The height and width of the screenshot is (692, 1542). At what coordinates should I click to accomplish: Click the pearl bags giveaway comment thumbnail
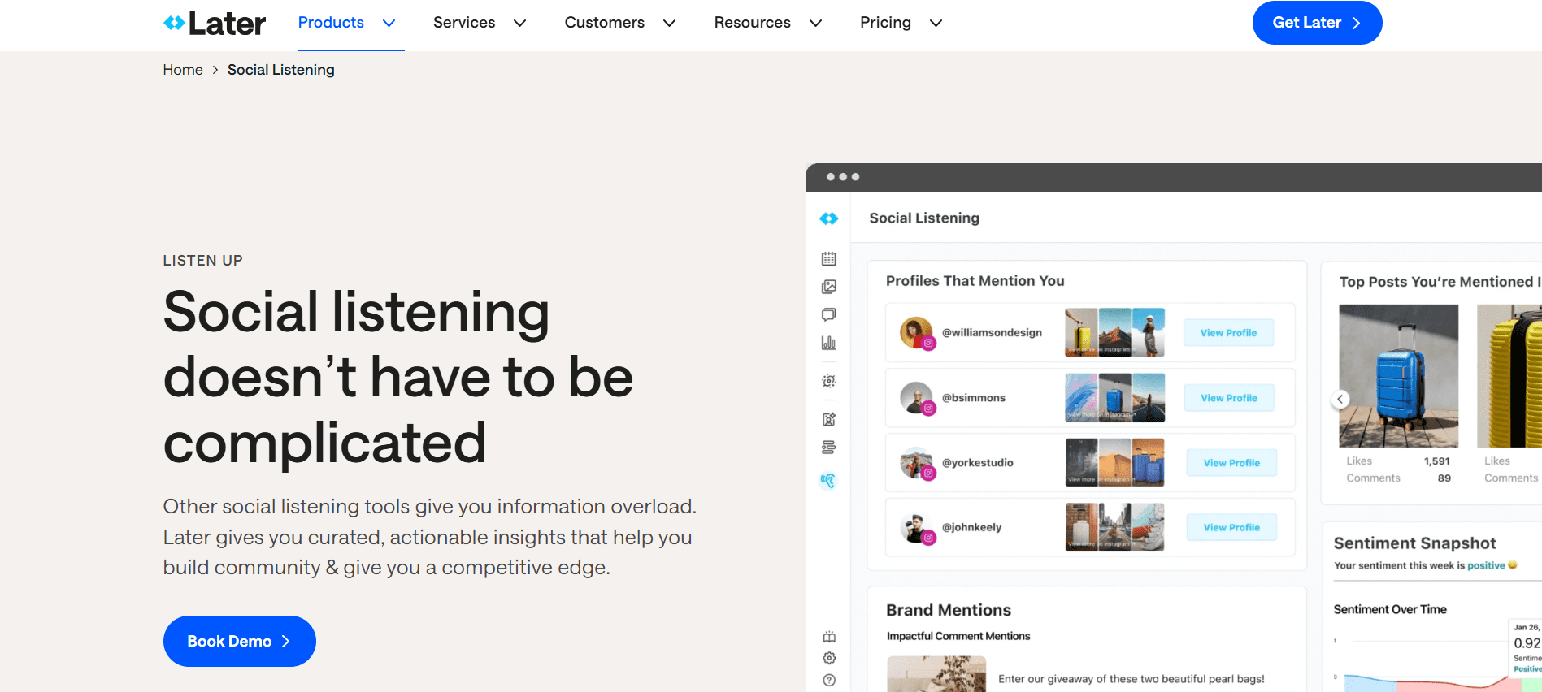coord(936,674)
